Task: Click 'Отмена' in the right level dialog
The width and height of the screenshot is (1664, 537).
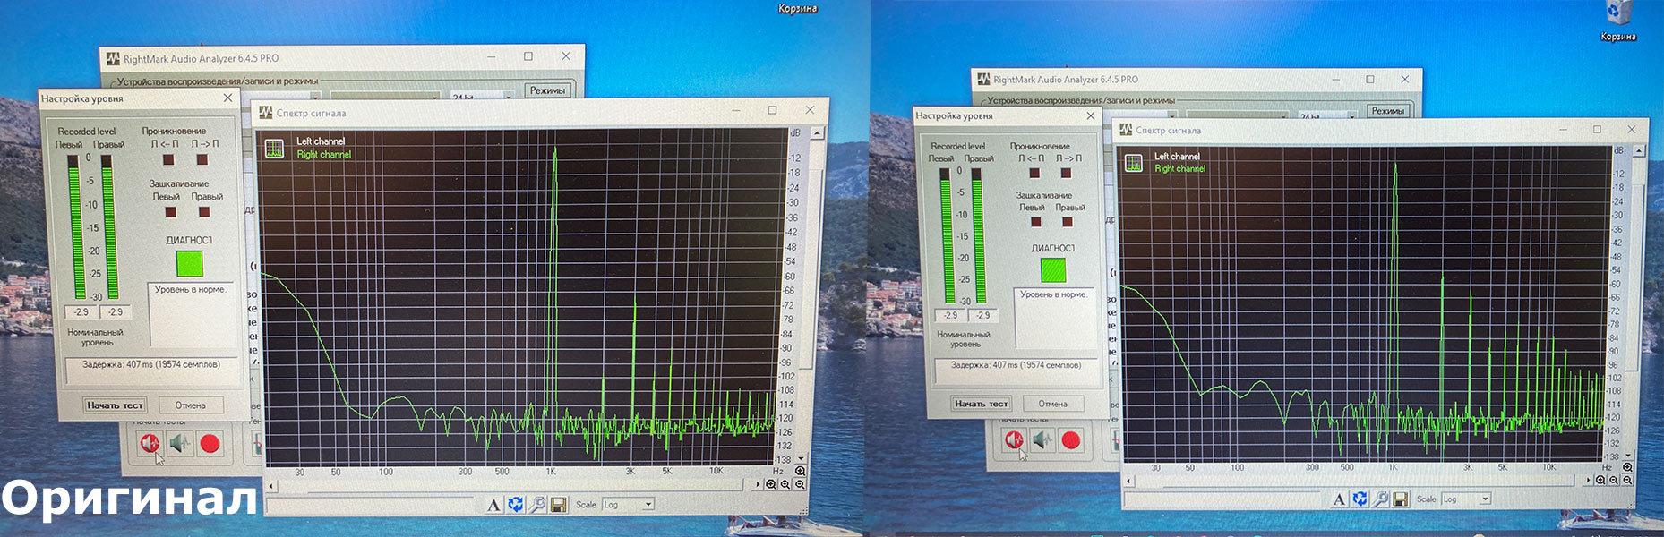Action: point(1052,404)
